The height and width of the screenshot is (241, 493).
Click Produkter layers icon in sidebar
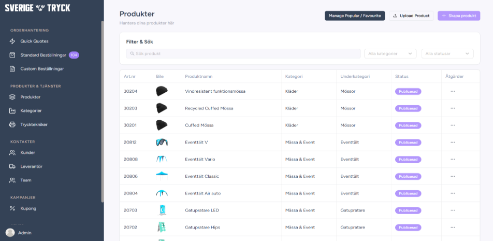coord(12,97)
